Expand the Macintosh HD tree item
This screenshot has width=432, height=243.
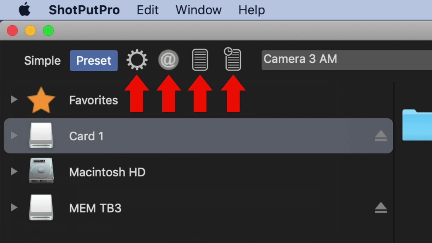pyautogui.click(x=14, y=171)
